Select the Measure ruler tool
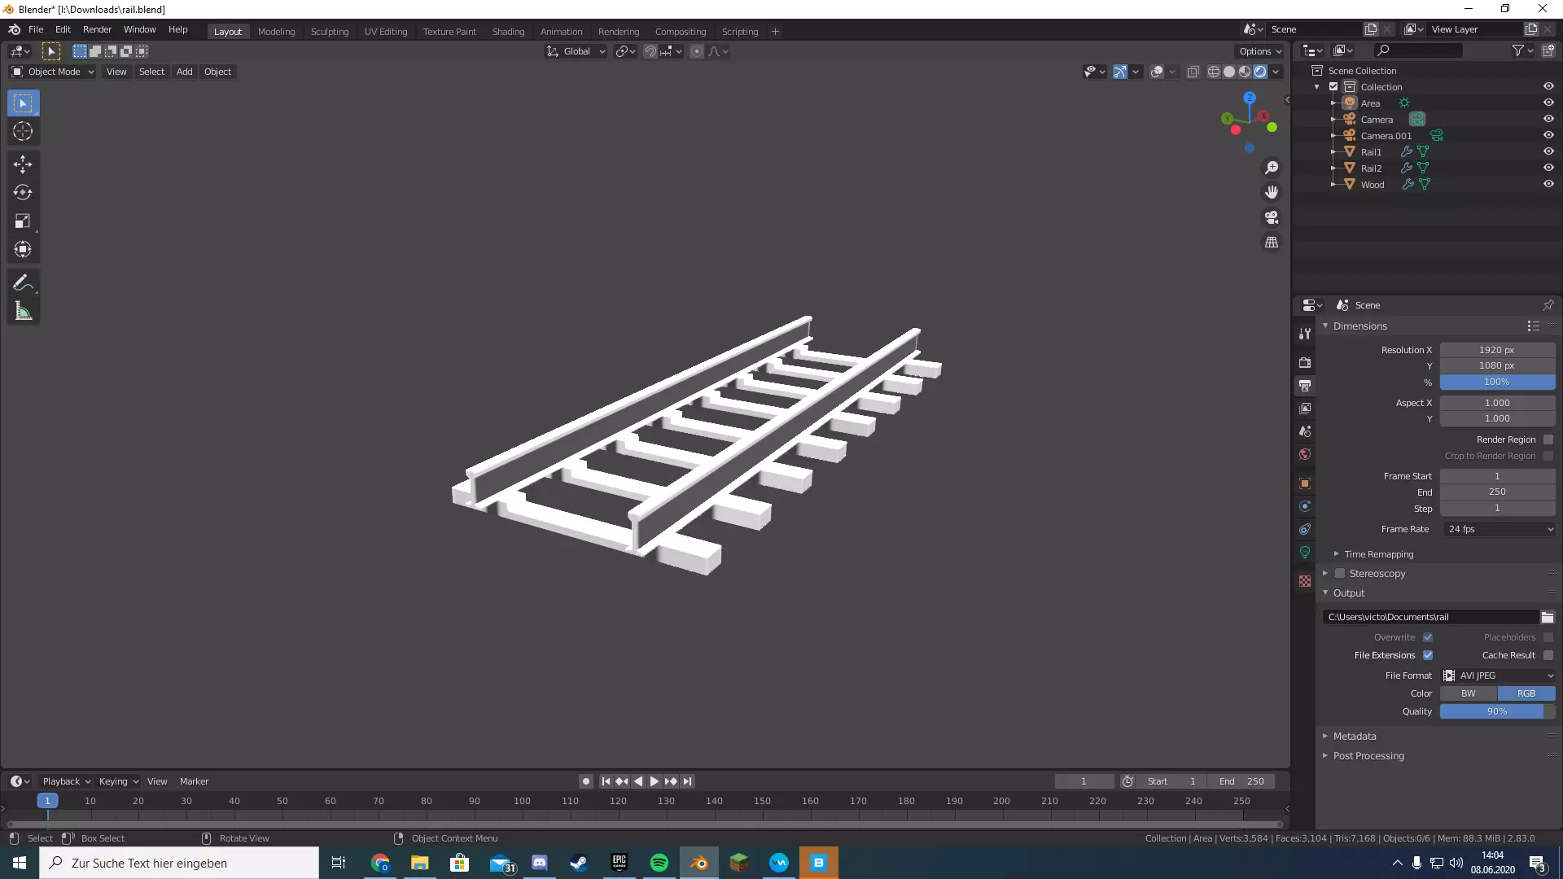 (x=23, y=311)
